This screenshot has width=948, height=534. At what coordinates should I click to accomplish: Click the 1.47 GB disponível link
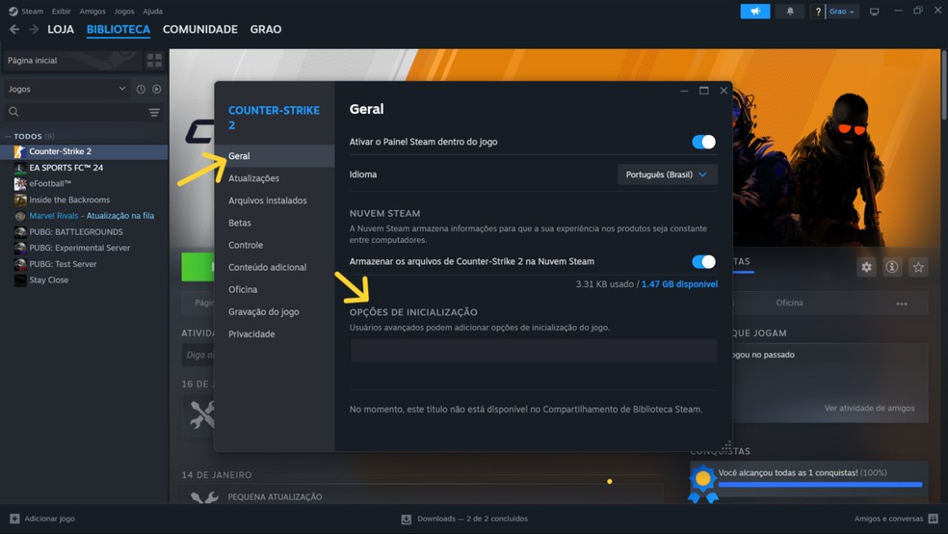click(679, 283)
